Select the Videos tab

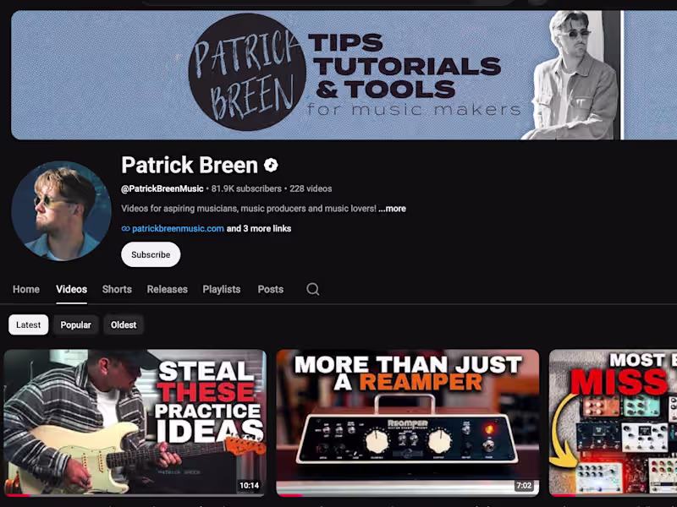71,289
